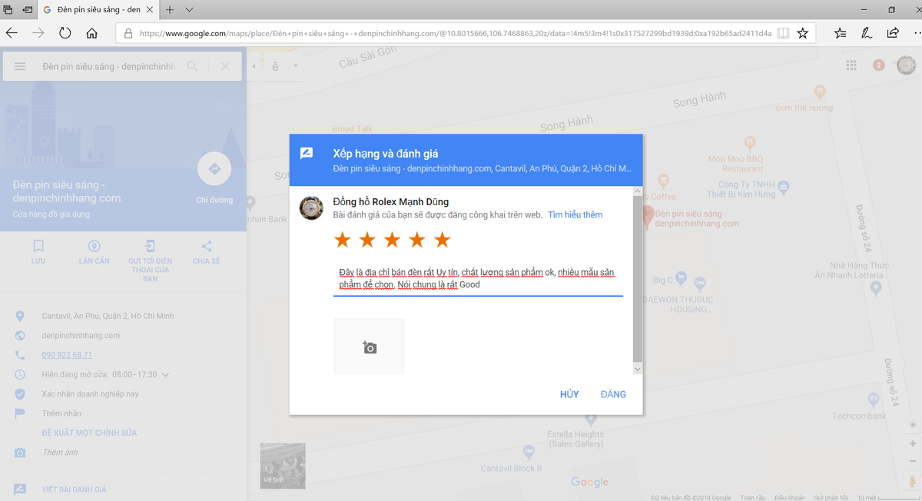Screen dimensions: 922x501
Task: Click VIẾT BÀI ĐÁNH GIÁ
Action: (x=74, y=489)
